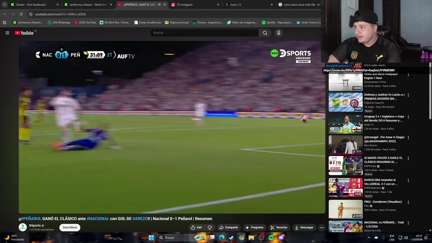Screen dimensions: 432x243
Task: Open Defensa y Justicia Vs Lanús thumbnail
Action: 346,102
